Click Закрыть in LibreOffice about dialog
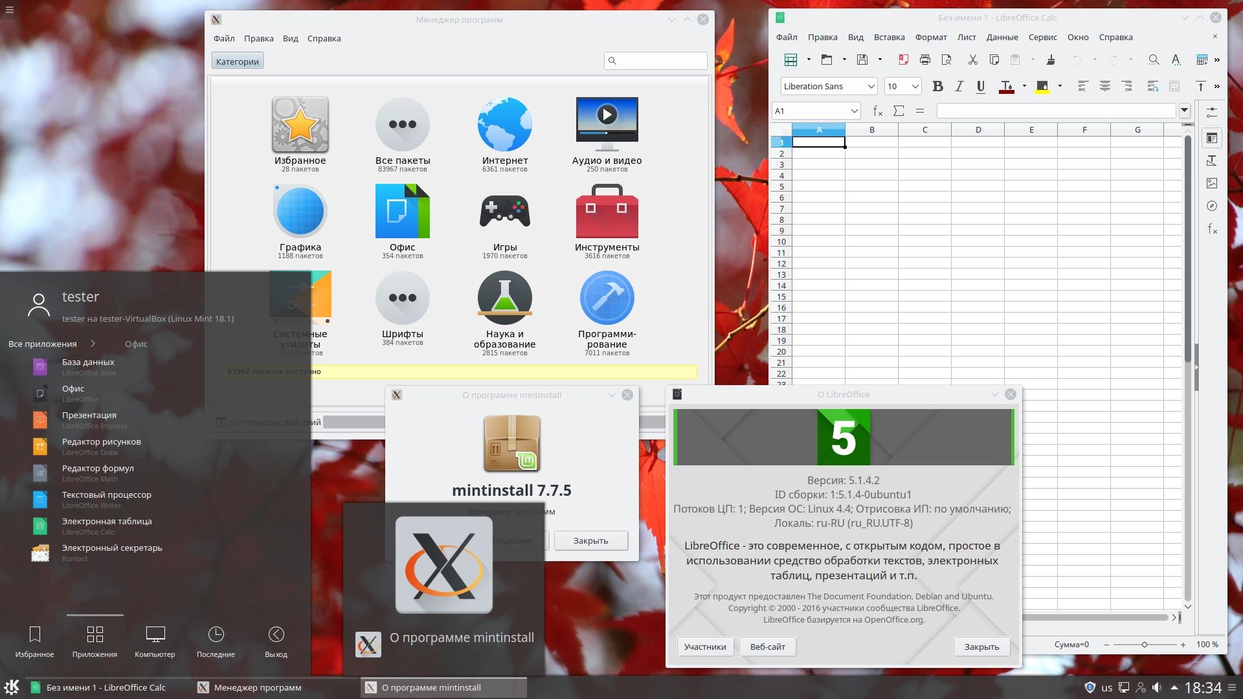 (x=981, y=647)
